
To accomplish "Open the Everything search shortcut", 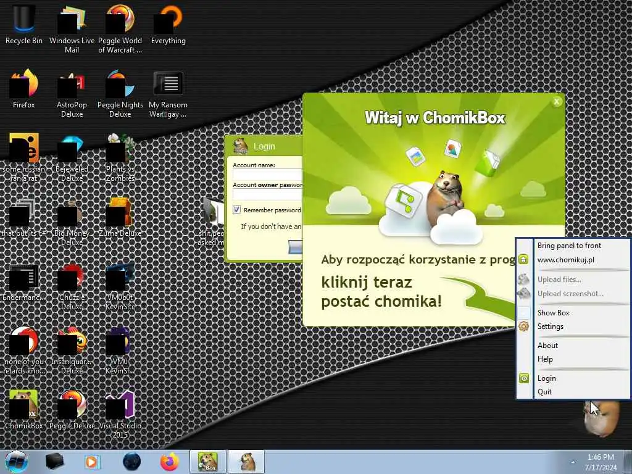I will tap(168, 25).
